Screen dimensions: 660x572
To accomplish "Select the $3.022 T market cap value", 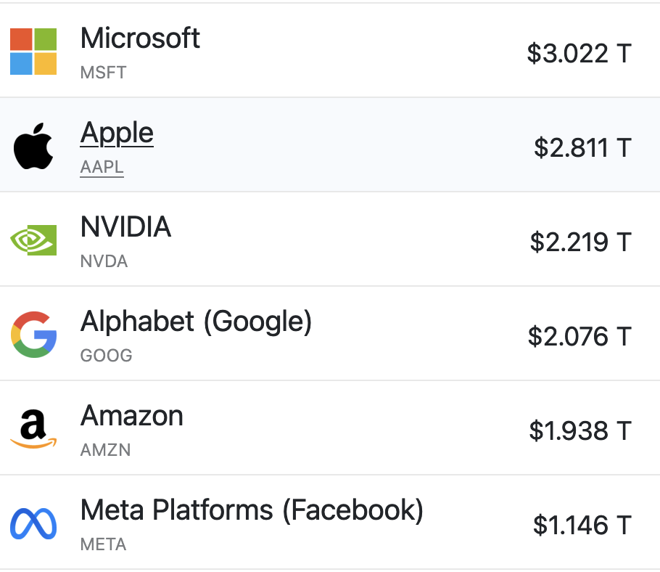I will pos(579,53).
